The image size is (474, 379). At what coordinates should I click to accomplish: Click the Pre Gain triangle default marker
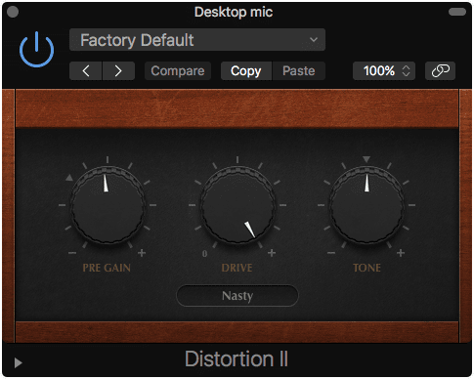point(69,178)
